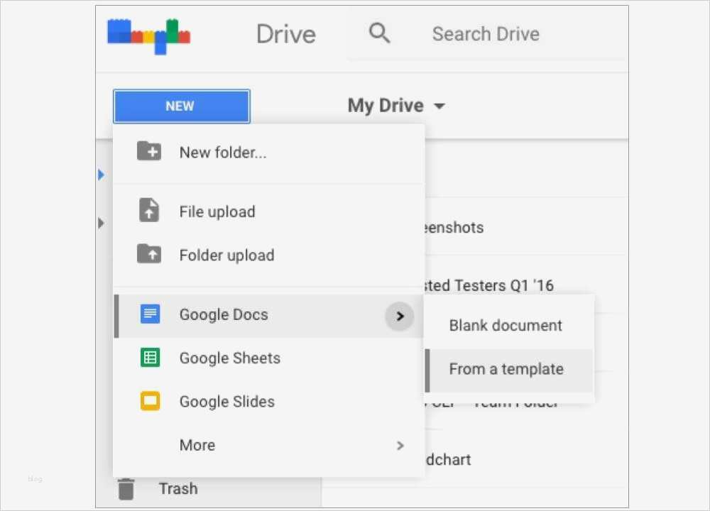Viewport: 710px width, 511px height.
Task: Click the yellow Google Slides icon
Action: [150, 402]
